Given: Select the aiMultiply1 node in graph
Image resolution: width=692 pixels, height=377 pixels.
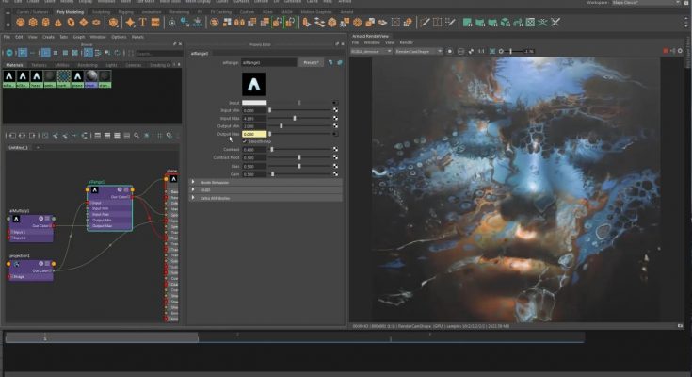Looking at the screenshot, I should 31,228.
